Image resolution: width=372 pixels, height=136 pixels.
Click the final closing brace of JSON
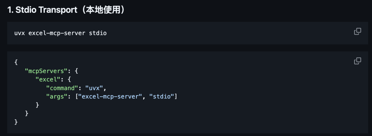click(16, 122)
